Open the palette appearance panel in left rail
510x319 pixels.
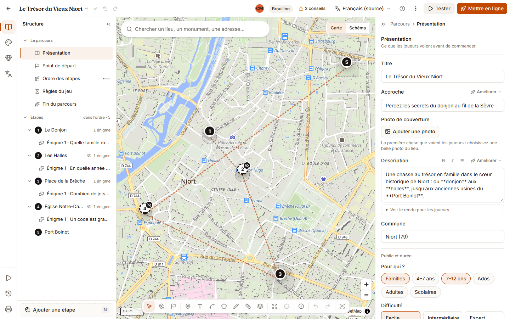(x=8, y=43)
